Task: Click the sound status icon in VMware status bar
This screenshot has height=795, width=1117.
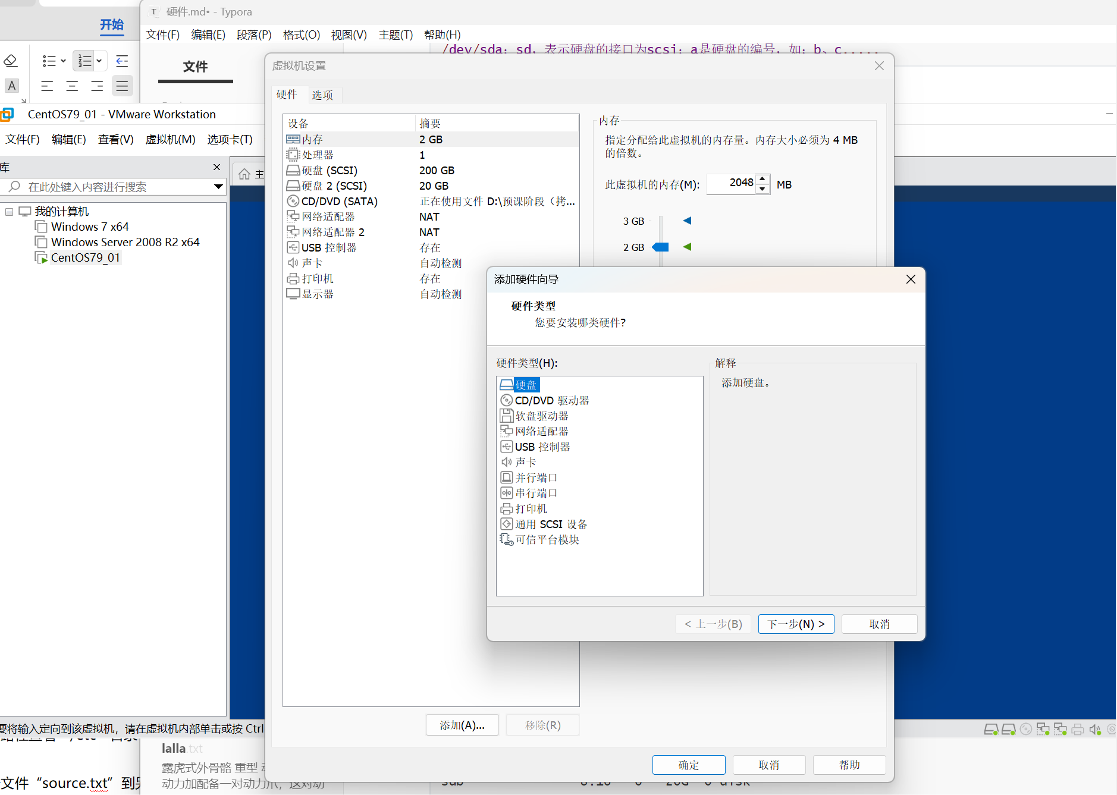Action: [x=1094, y=729]
